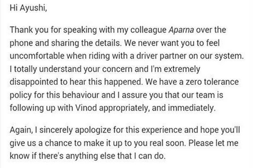Click the word 'appropriately'
The image size is (253, 168).
coord(123,108)
